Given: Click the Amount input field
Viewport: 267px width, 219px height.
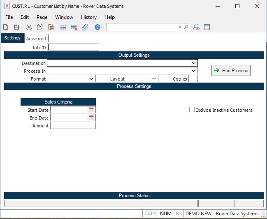Looking at the screenshot, I should (73, 126).
